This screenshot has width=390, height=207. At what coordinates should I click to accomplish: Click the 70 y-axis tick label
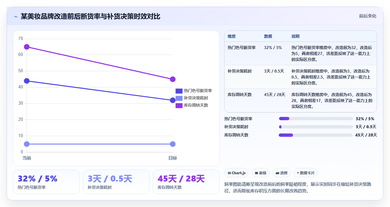point(21,39)
